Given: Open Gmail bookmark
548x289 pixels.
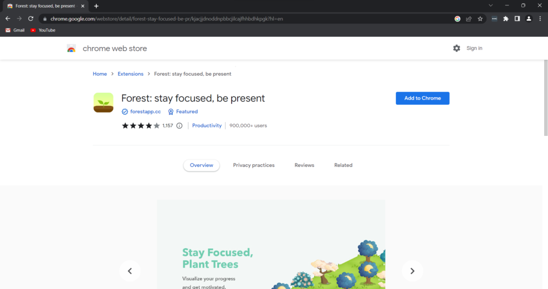Looking at the screenshot, I should (x=15, y=30).
